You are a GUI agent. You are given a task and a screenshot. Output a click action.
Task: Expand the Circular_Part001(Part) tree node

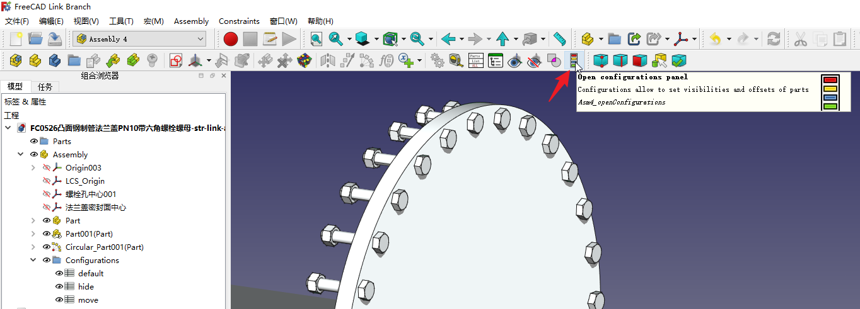click(x=33, y=247)
